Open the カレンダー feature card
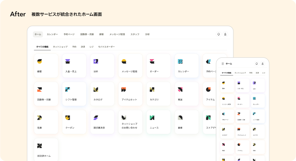 (187, 66)
